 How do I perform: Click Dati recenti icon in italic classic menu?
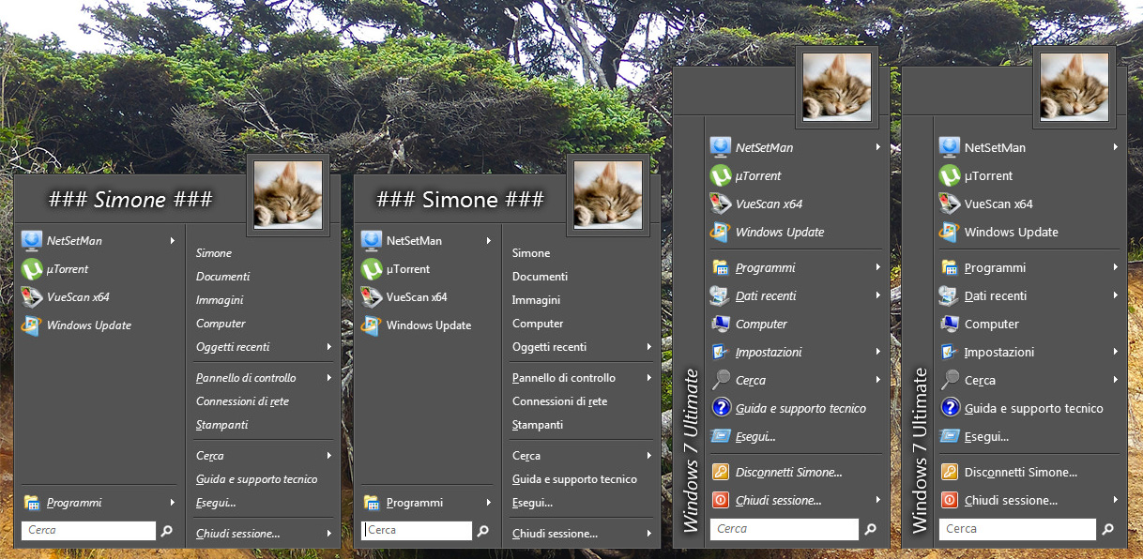pos(721,295)
